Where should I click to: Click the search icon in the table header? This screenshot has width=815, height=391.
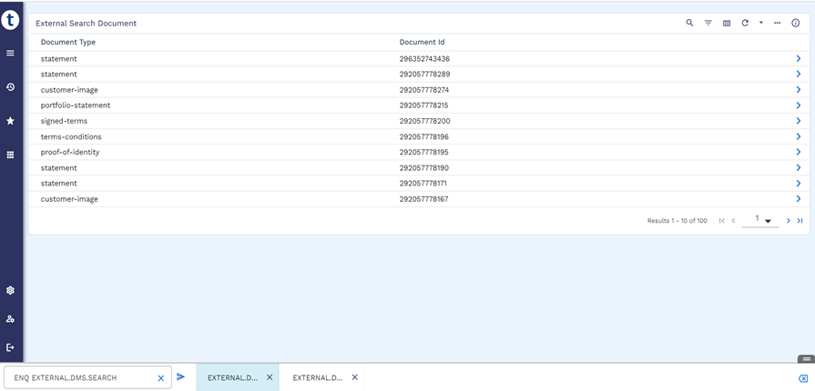[689, 23]
